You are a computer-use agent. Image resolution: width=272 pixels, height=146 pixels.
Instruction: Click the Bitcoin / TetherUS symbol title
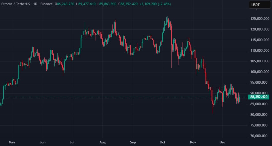point(16,4)
